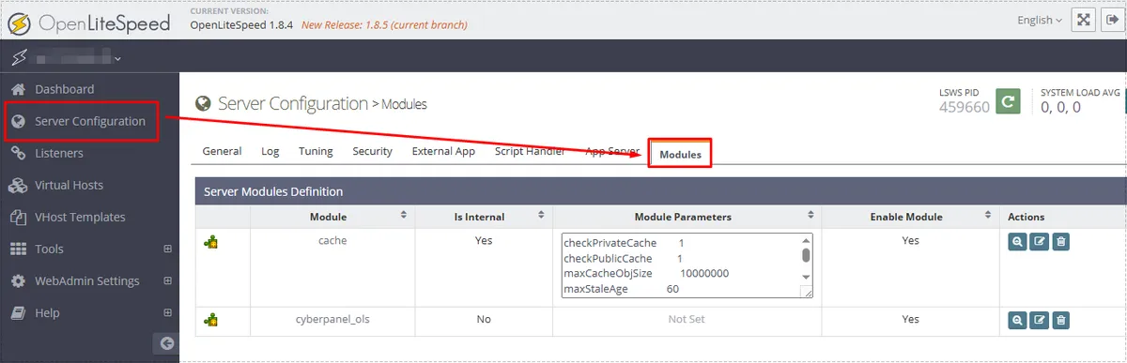
Task: Click the Server Configuration page heading
Action: point(293,103)
